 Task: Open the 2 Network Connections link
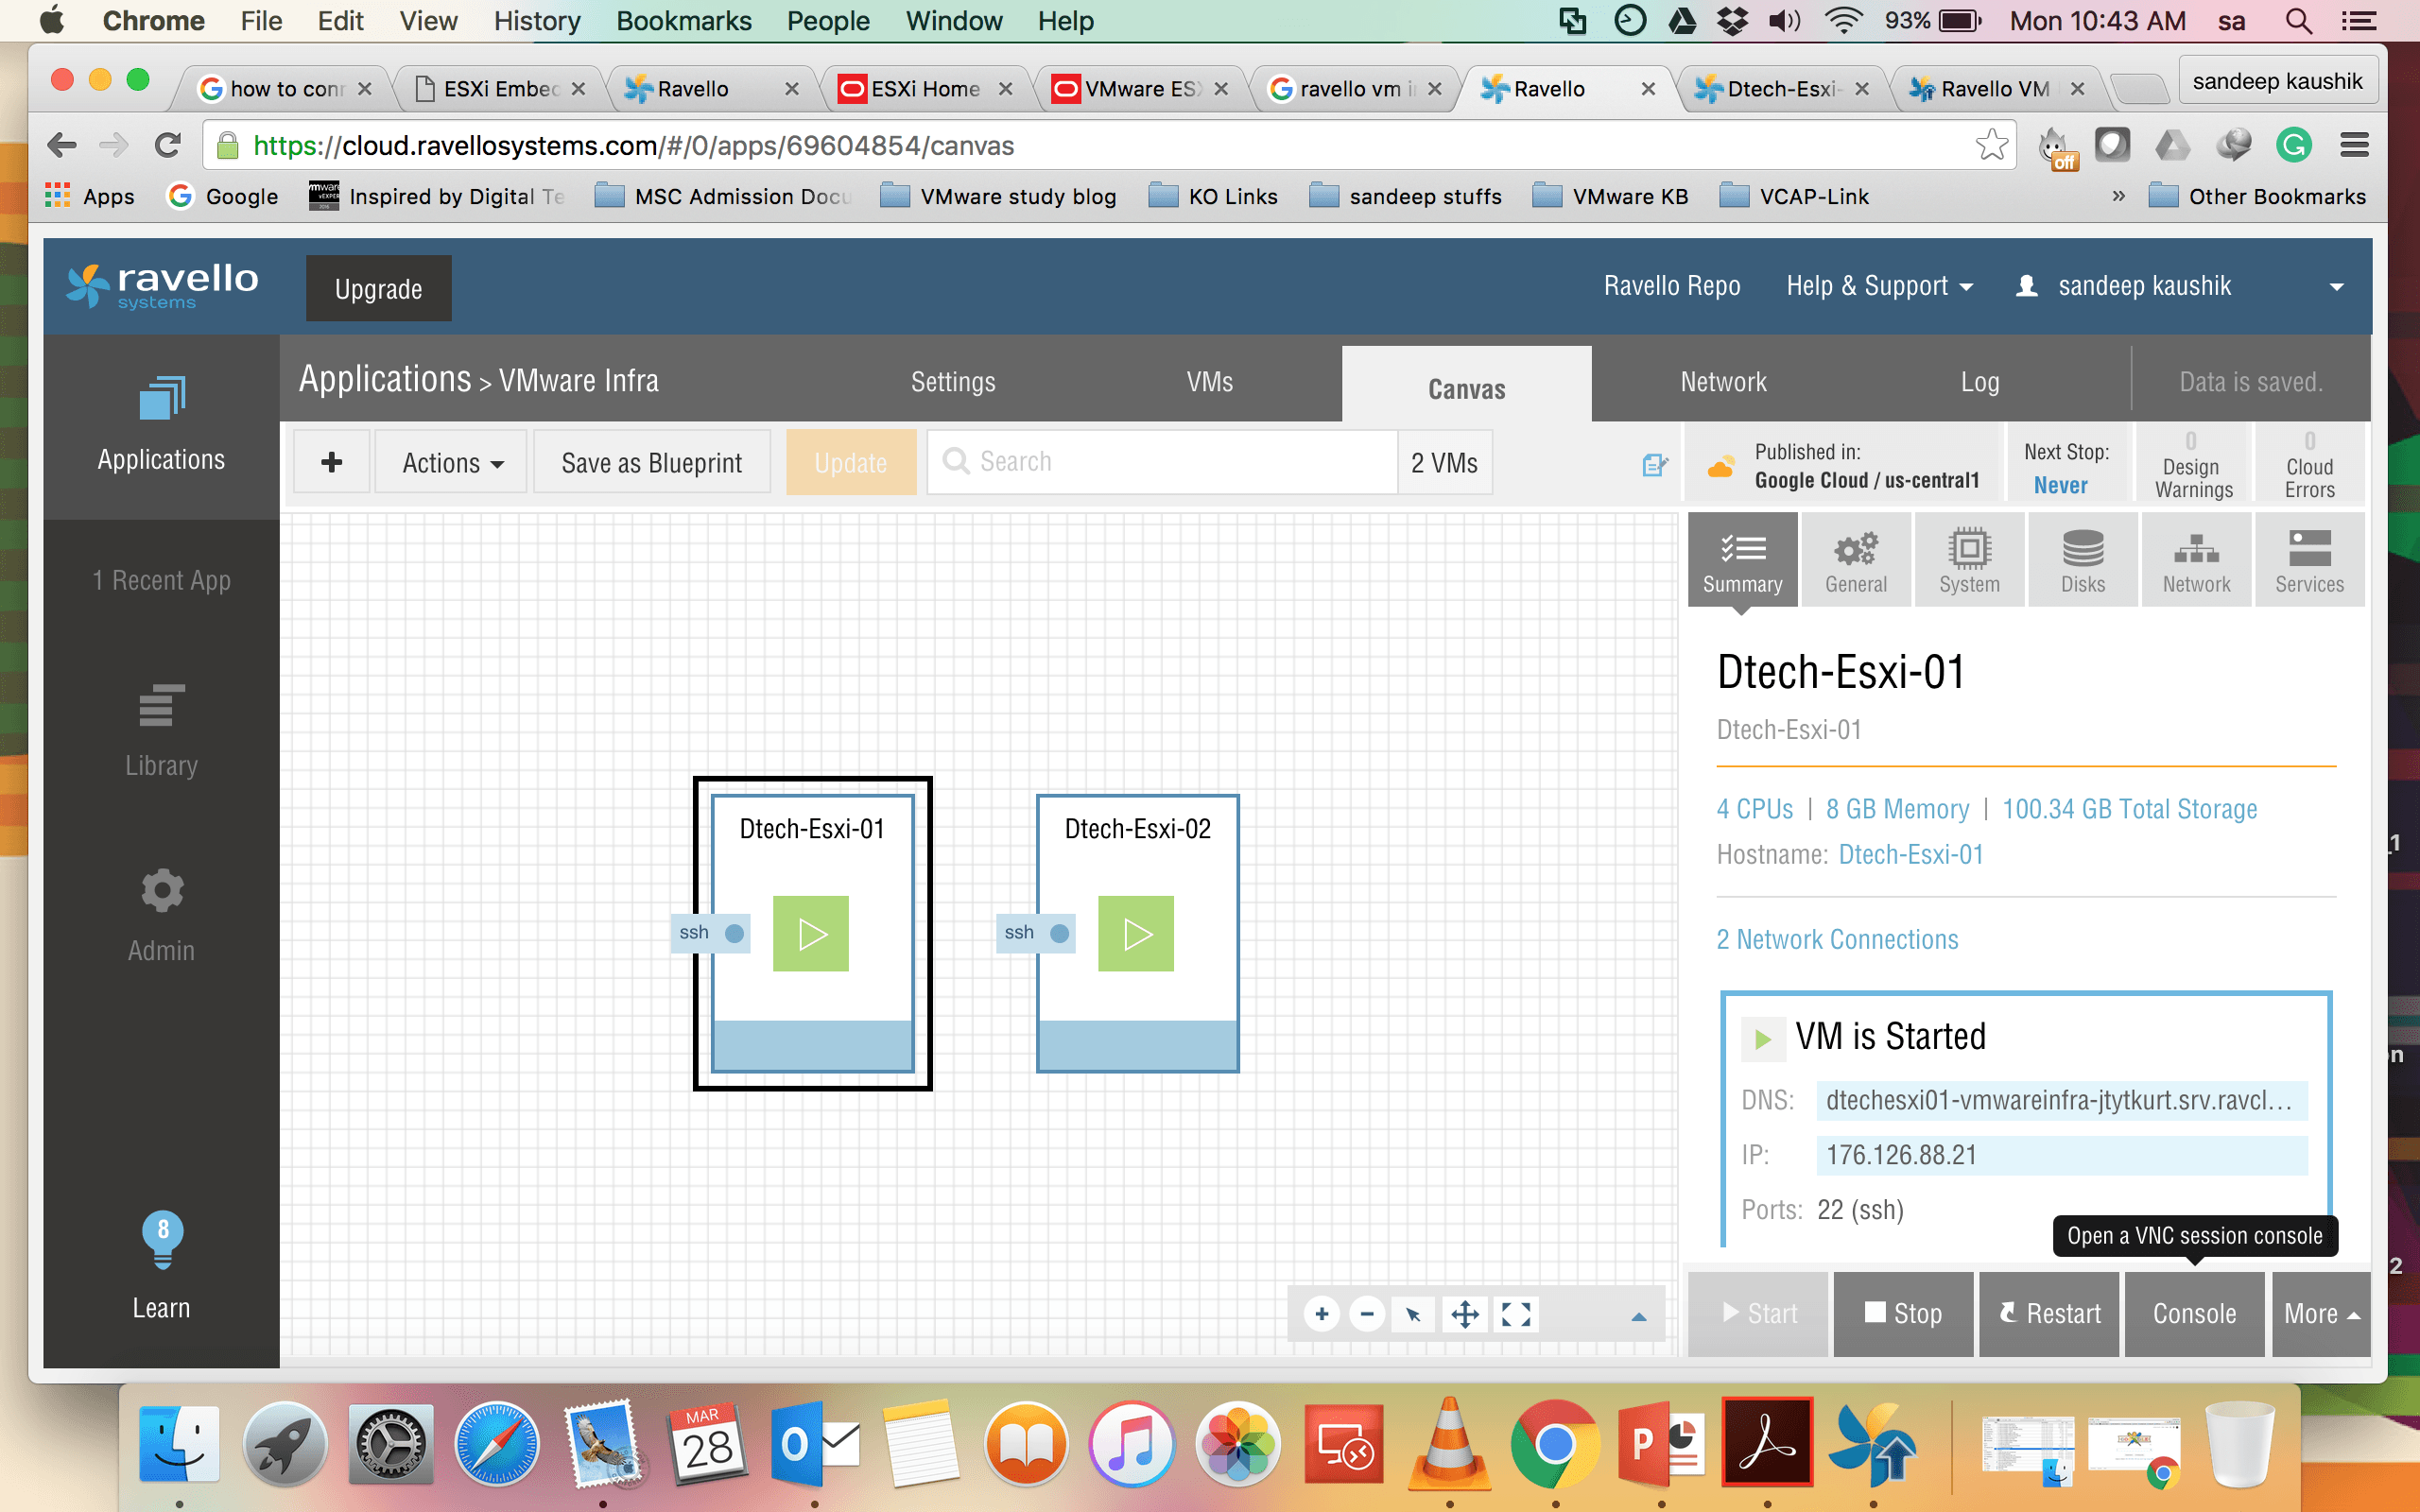pos(1836,939)
